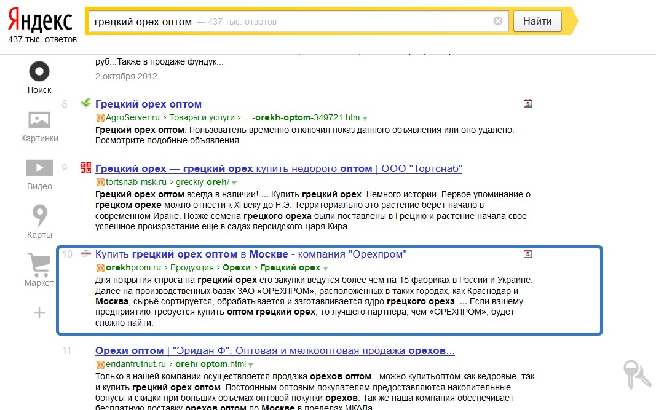
Task: Click the green leaf favicon for AgroServer result
Action: [85, 103]
